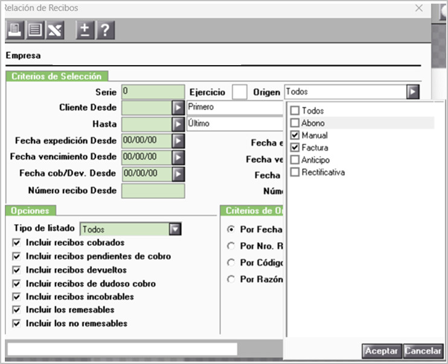
Task: Click the print icon in toolbar
Action: [15, 30]
